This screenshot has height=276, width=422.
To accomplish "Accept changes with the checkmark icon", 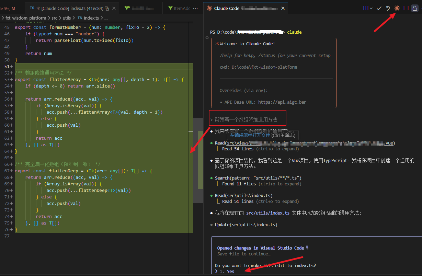I will [379, 8].
